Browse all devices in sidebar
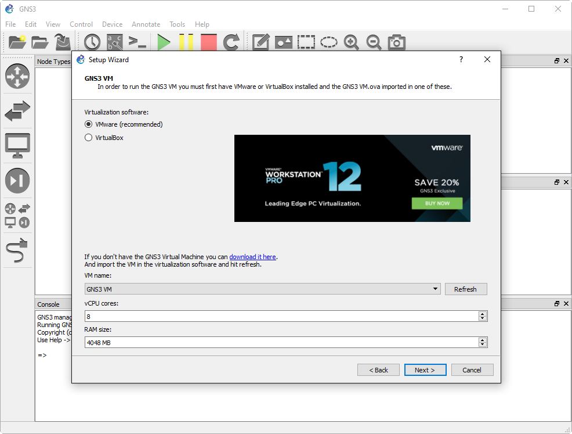This screenshot has width=572, height=434. tap(17, 216)
